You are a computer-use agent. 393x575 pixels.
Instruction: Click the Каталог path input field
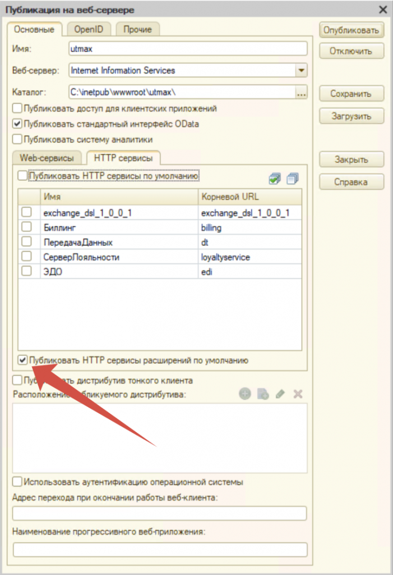182,92
